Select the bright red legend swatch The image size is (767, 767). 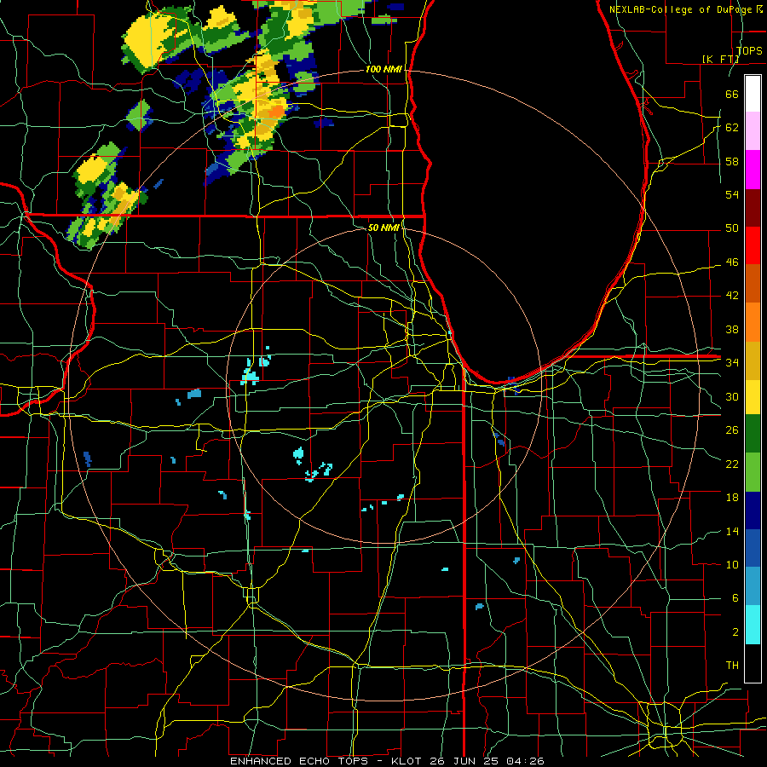(x=753, y=245)
